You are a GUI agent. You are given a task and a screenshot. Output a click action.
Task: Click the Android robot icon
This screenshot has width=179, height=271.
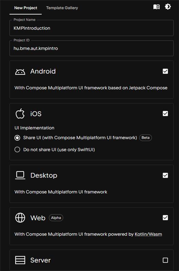click(20, 71)
